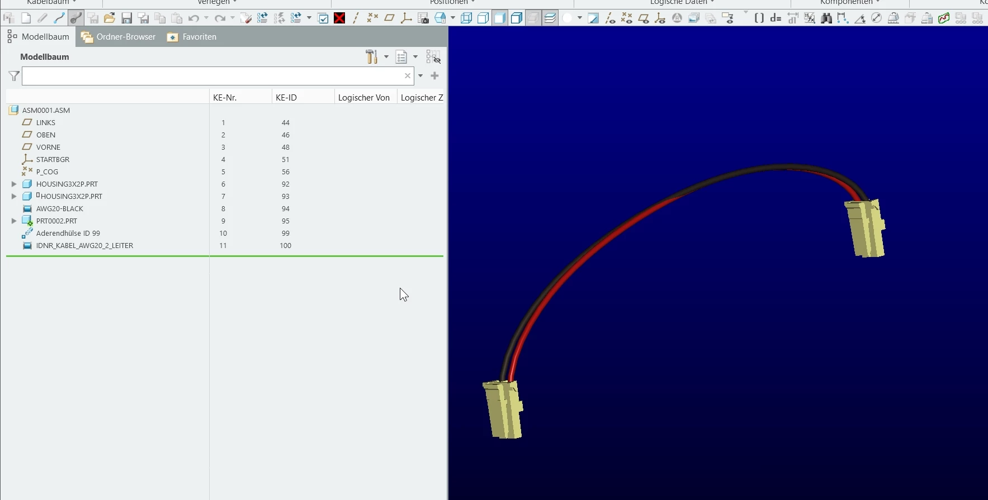Screen dimensions: 988x500
Task: Sort by the KE-ID column header
Action: coord(303,97)
